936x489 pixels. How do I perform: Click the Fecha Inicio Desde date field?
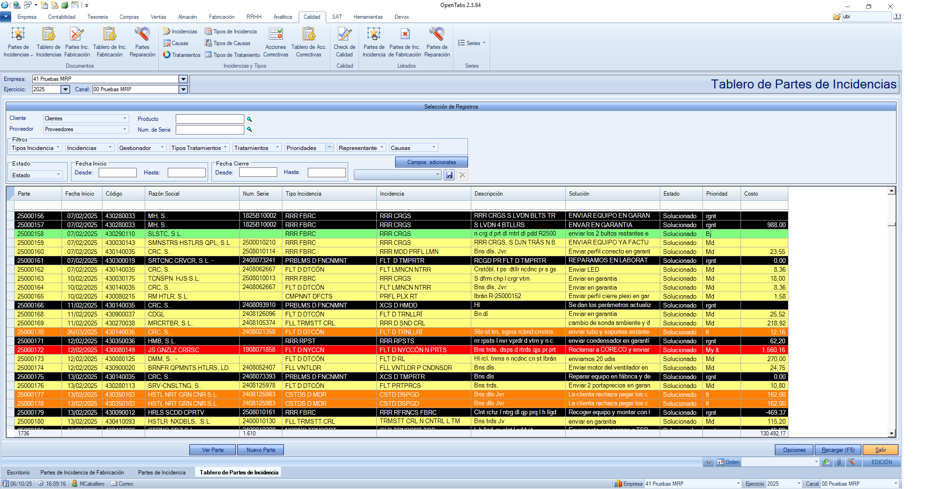[x=117, y=173]
